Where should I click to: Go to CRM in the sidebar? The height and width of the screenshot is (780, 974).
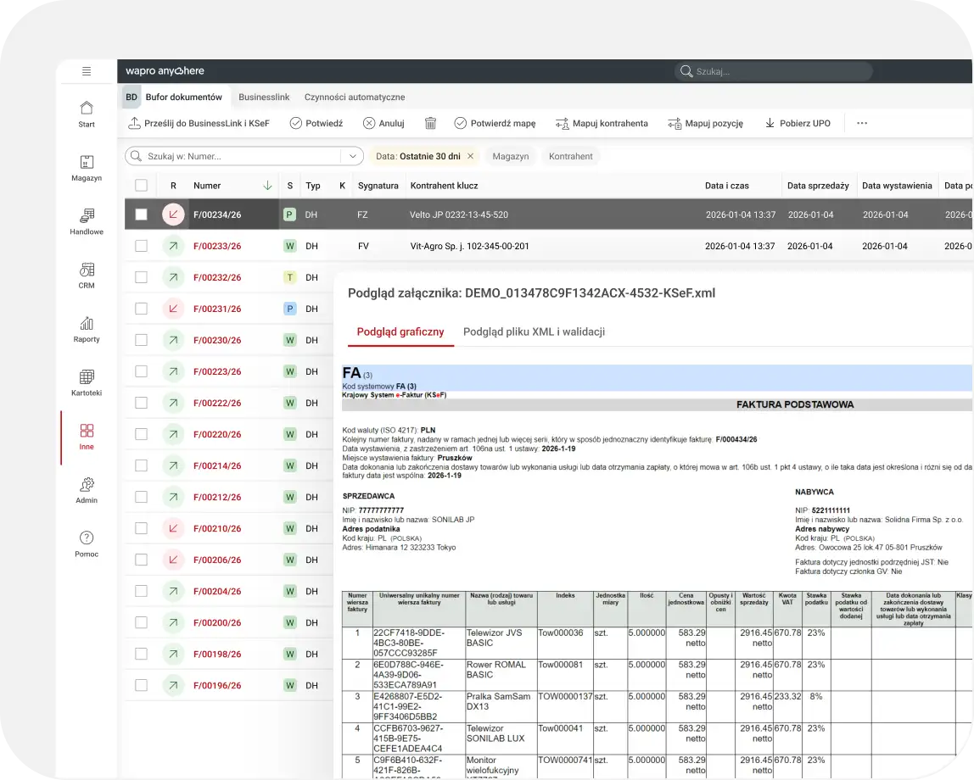point(87,276)
